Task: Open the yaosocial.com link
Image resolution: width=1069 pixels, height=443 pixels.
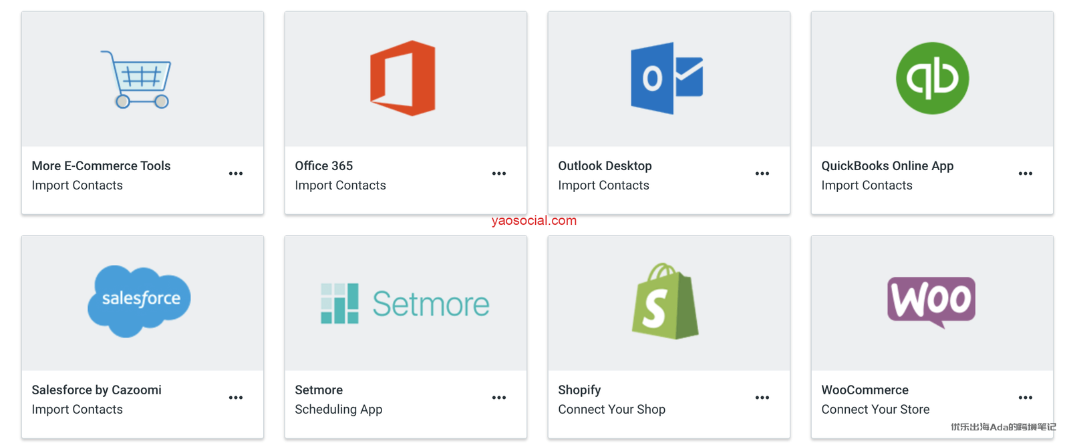Action: coord(534,221)
